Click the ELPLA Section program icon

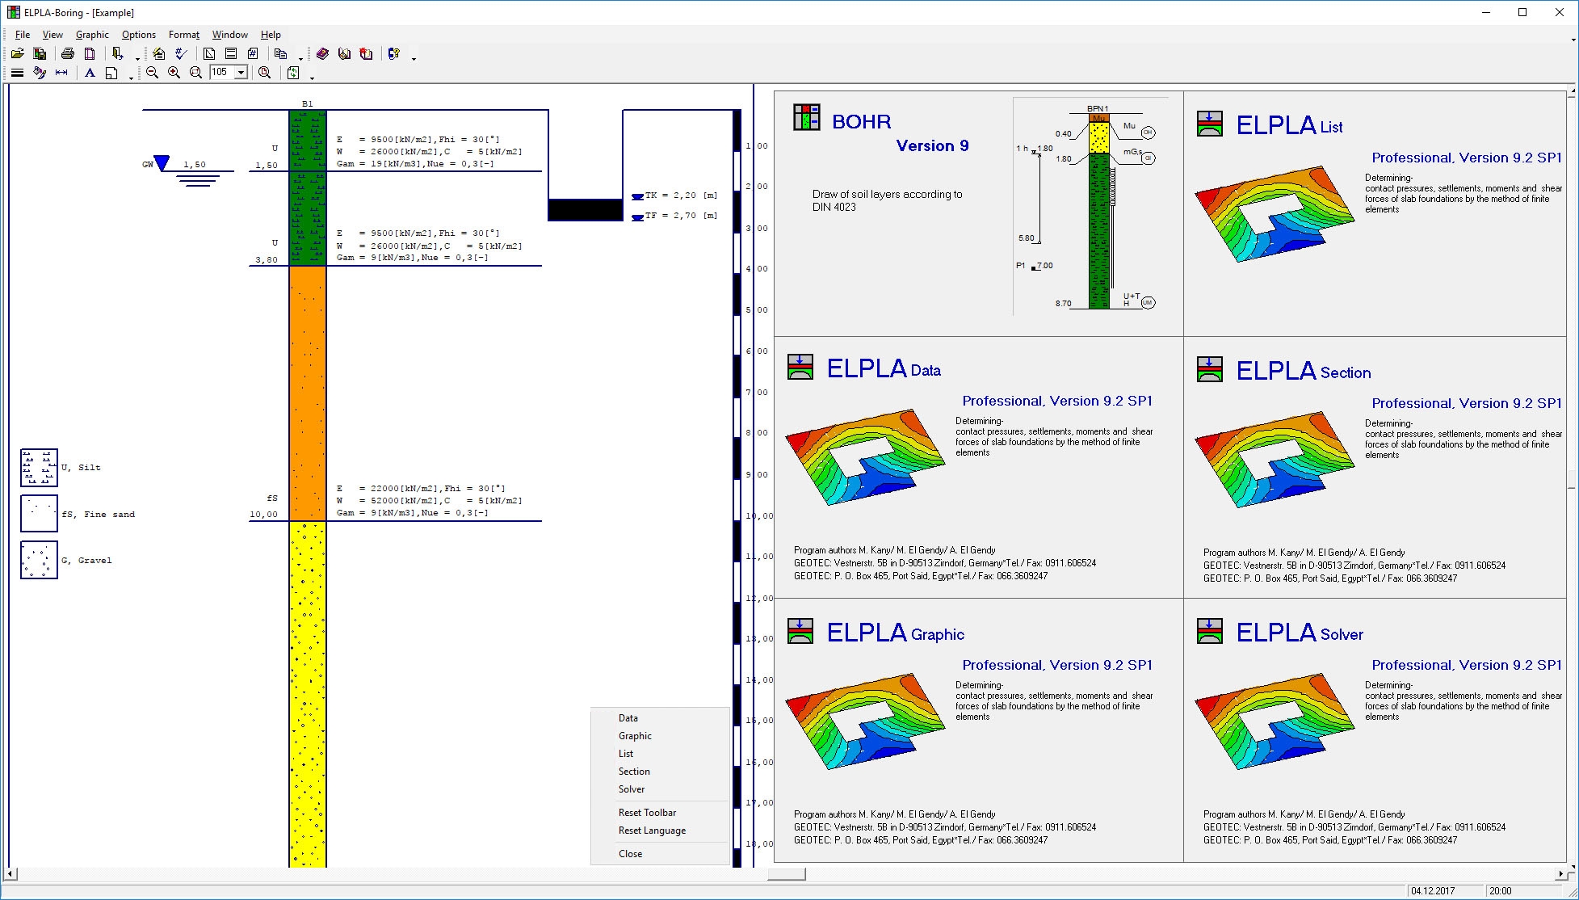click(x=1209, y=369)
